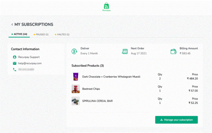
Task: Click the Subscribed Products (3) heading
Action: pyautogui.click(x=88, y=66)
